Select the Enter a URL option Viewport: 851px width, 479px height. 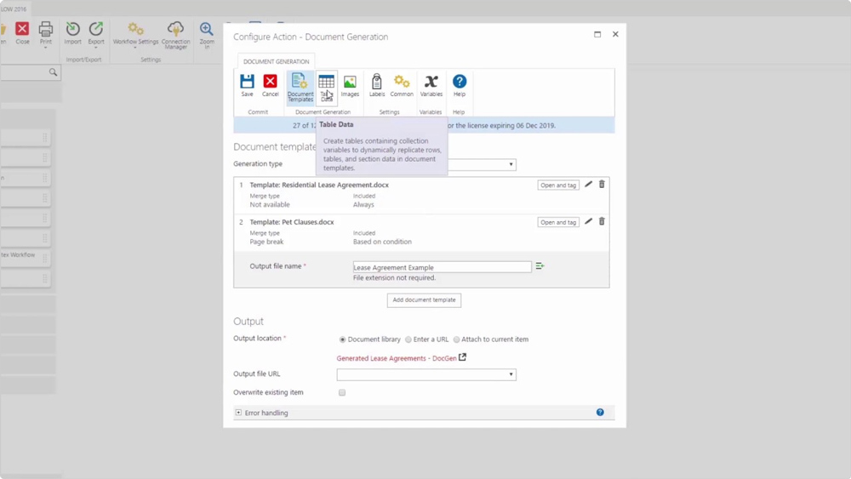click(x=408, y=339)
